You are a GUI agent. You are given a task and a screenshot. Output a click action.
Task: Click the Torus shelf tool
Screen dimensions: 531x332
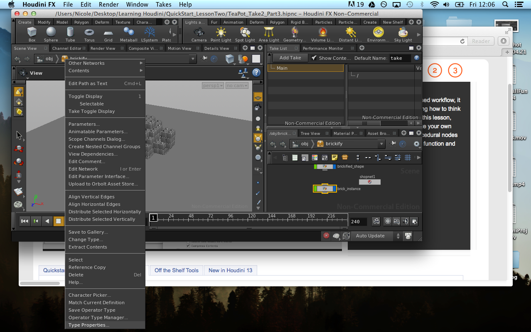coord(89,34)
